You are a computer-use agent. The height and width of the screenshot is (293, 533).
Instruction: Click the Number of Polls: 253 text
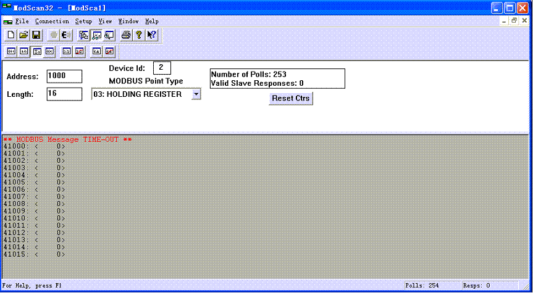click(x=249, y=75)
